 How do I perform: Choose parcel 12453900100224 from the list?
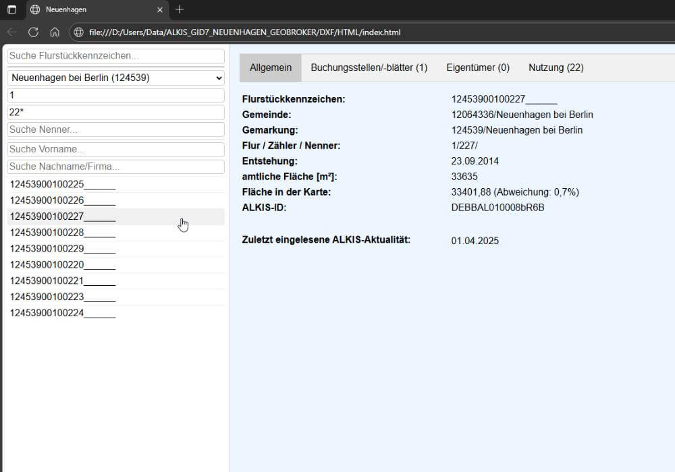click(x=62, y=313)
